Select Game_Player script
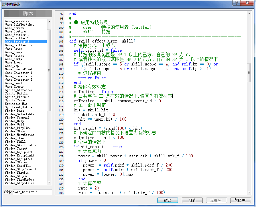Image resolution: width=256 pixels, height=207 pixels. 14,86
